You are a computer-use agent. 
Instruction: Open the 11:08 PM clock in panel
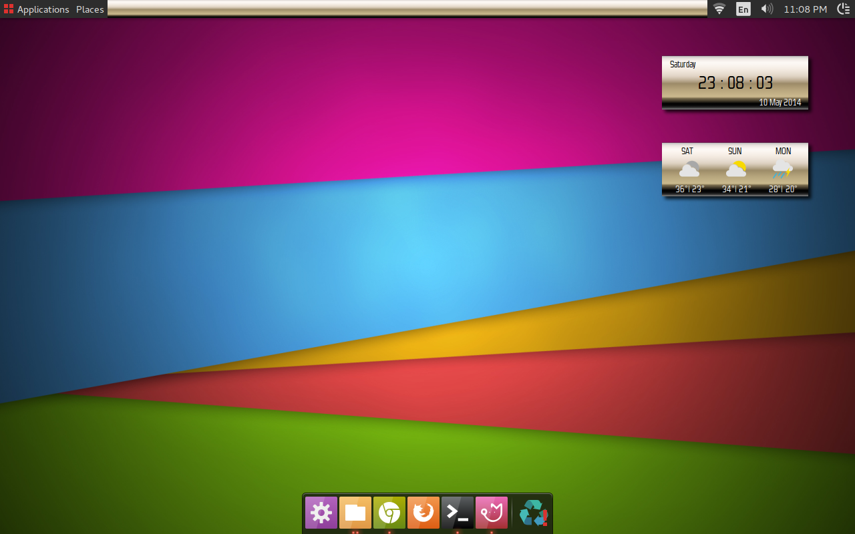pos(805,9)
